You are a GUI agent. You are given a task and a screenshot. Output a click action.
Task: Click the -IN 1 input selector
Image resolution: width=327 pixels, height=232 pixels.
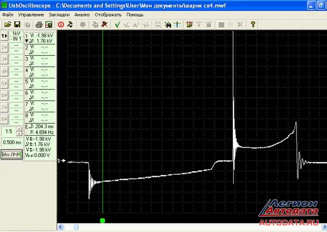coord(16,39)
